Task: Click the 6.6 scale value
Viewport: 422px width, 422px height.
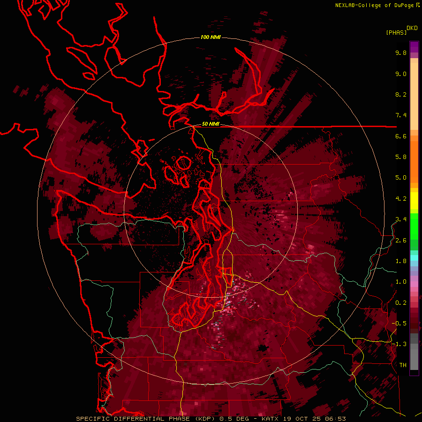Action: click(x=401, y=136)
